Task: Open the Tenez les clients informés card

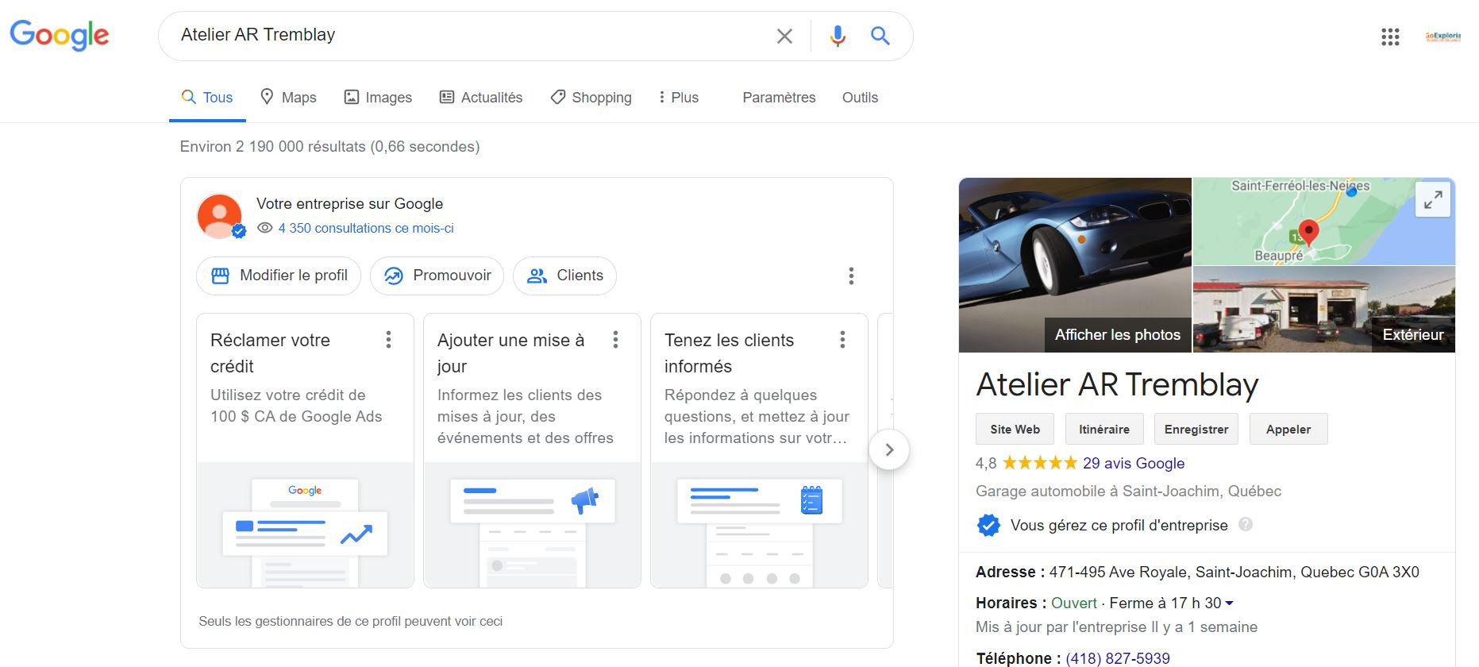Action: (x=759, y=450)
